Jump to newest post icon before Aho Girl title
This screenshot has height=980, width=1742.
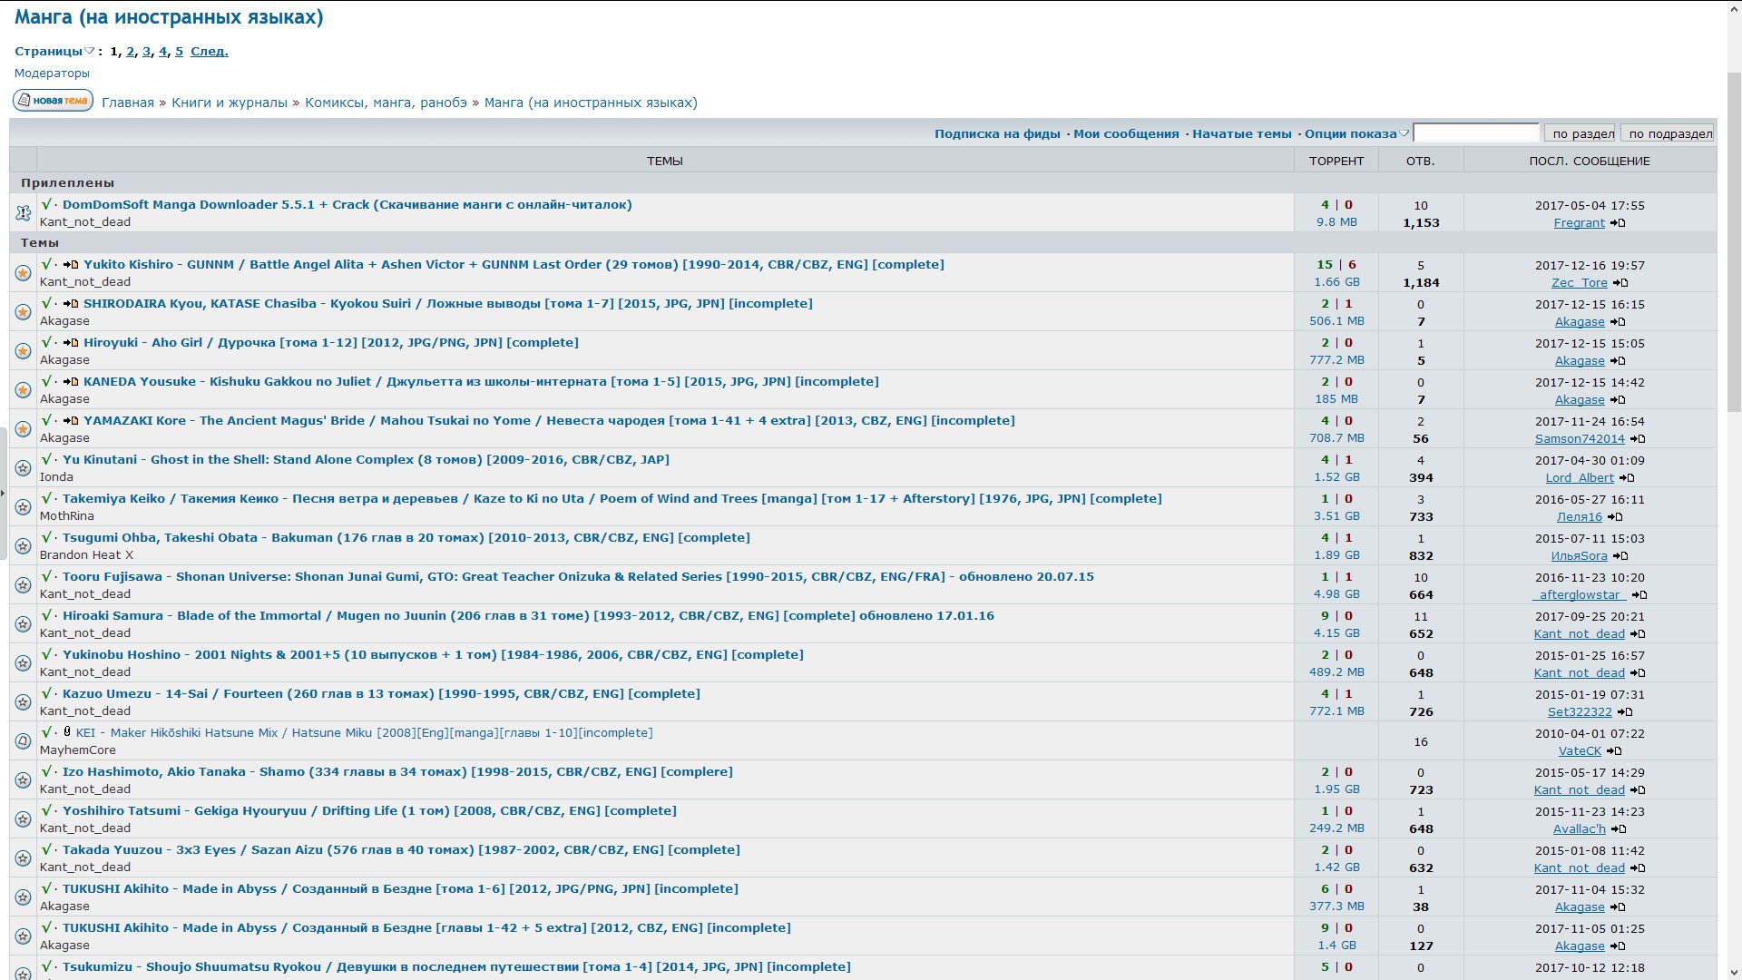[x=71, y=343]
